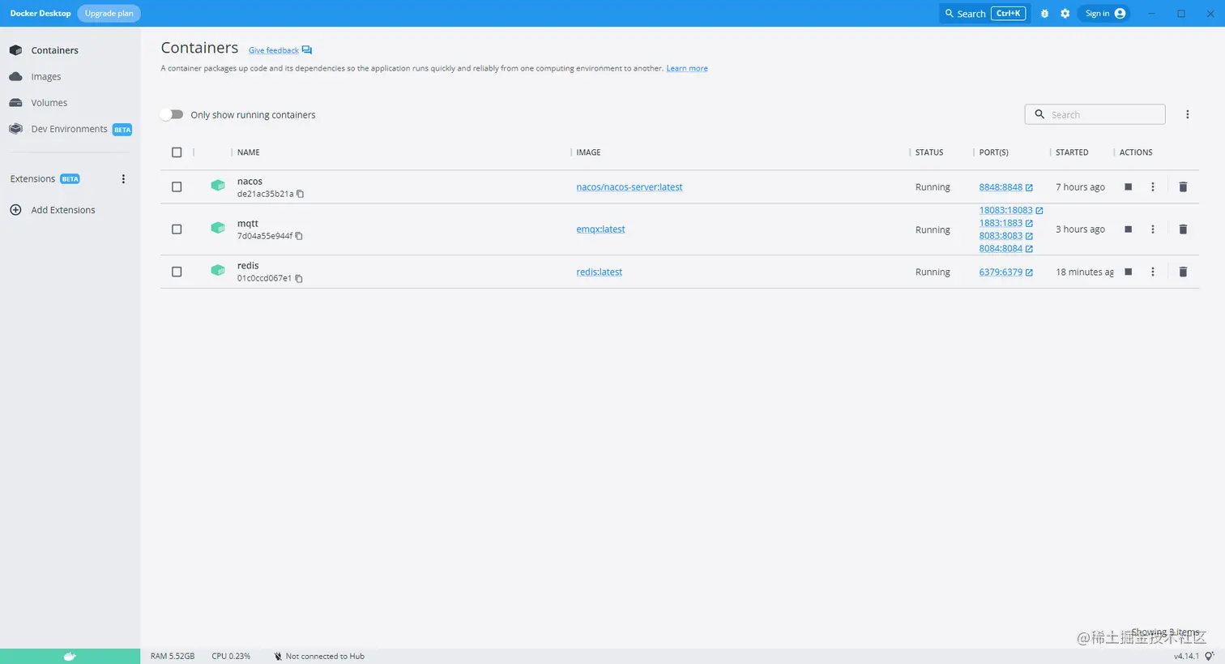Screen dimensions: 1225x664
Task: Open the Give feedback link
Action: (274, 50)
